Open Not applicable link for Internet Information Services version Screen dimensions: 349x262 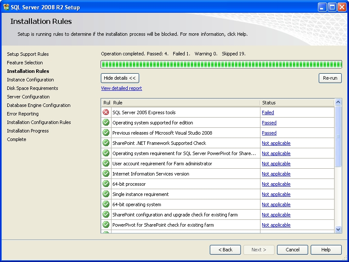[276, 174]
